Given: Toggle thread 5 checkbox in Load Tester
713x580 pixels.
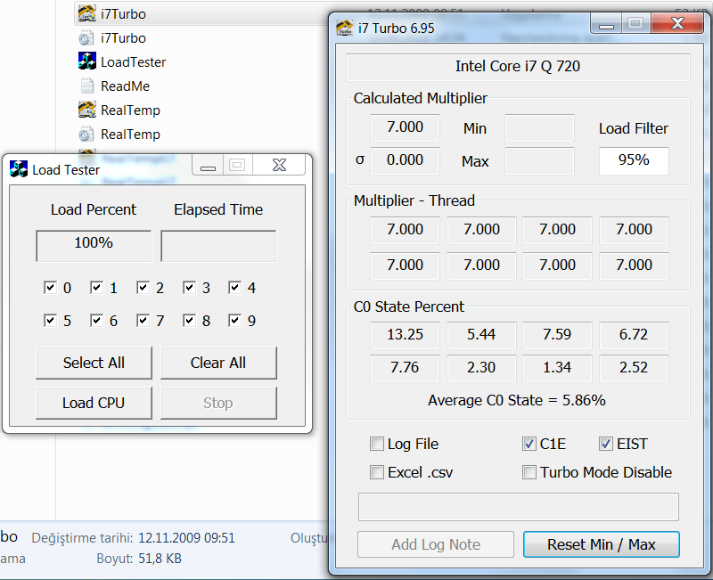Looking at the screenshot, I should [50, 321].
